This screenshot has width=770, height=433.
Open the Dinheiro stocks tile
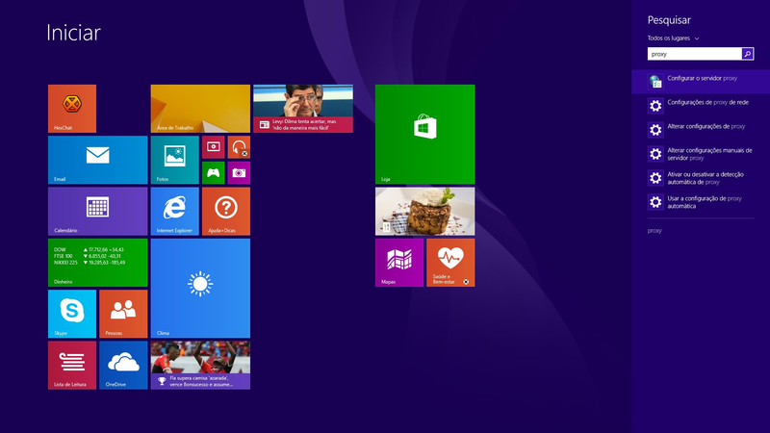tap(98, 263)
